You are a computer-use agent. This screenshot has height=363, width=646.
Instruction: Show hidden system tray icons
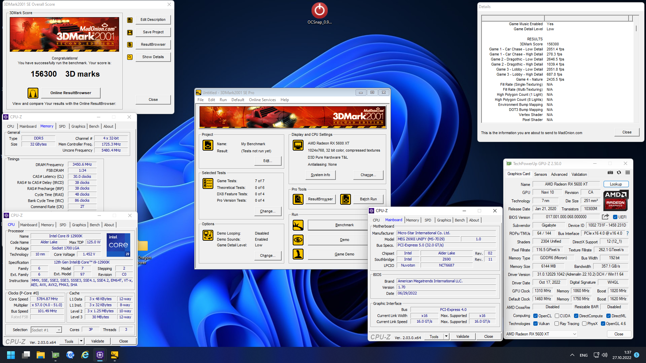pyautogui.click(x=572, y=355)
